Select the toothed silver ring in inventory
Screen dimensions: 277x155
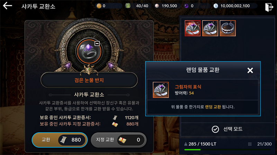(x=228, y=28)
